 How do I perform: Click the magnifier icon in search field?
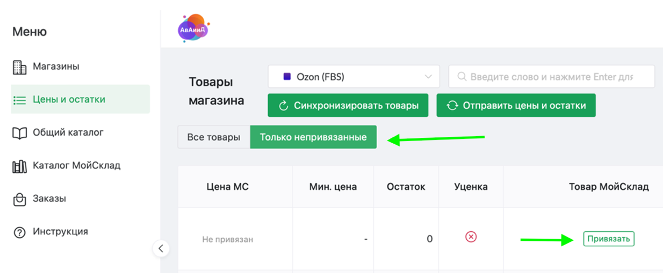point(461,77)
